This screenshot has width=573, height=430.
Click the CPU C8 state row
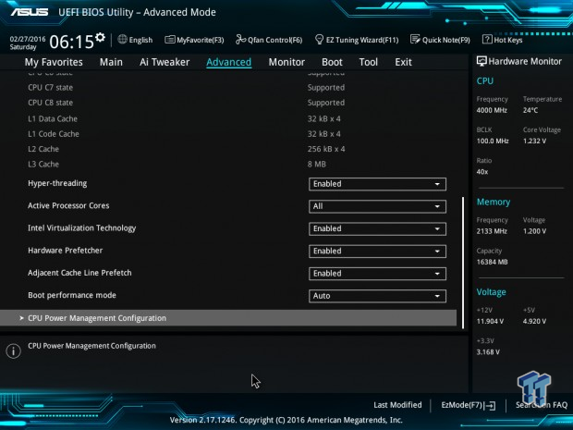pyautogui.click(x=187, y=103)
